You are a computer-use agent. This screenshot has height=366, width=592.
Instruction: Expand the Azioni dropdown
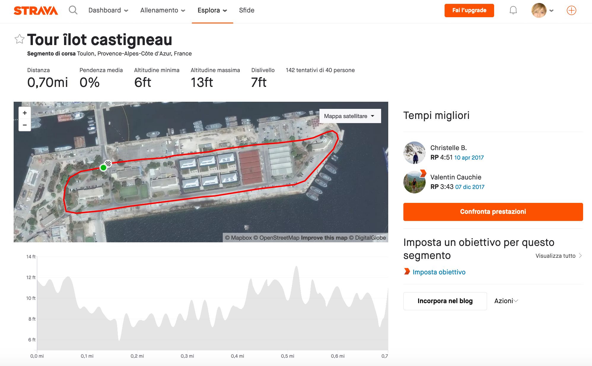click(506, 301)
